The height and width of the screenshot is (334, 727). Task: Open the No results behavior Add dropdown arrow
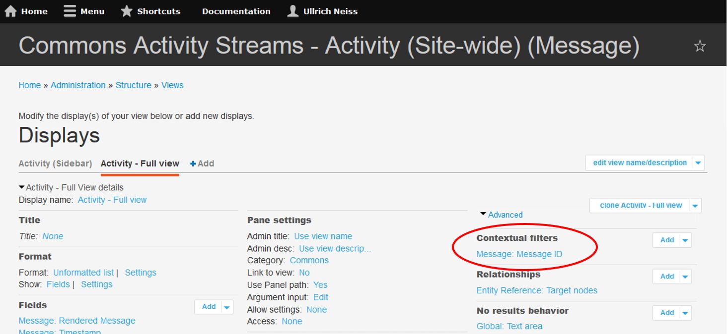click(x=686, y=313)
